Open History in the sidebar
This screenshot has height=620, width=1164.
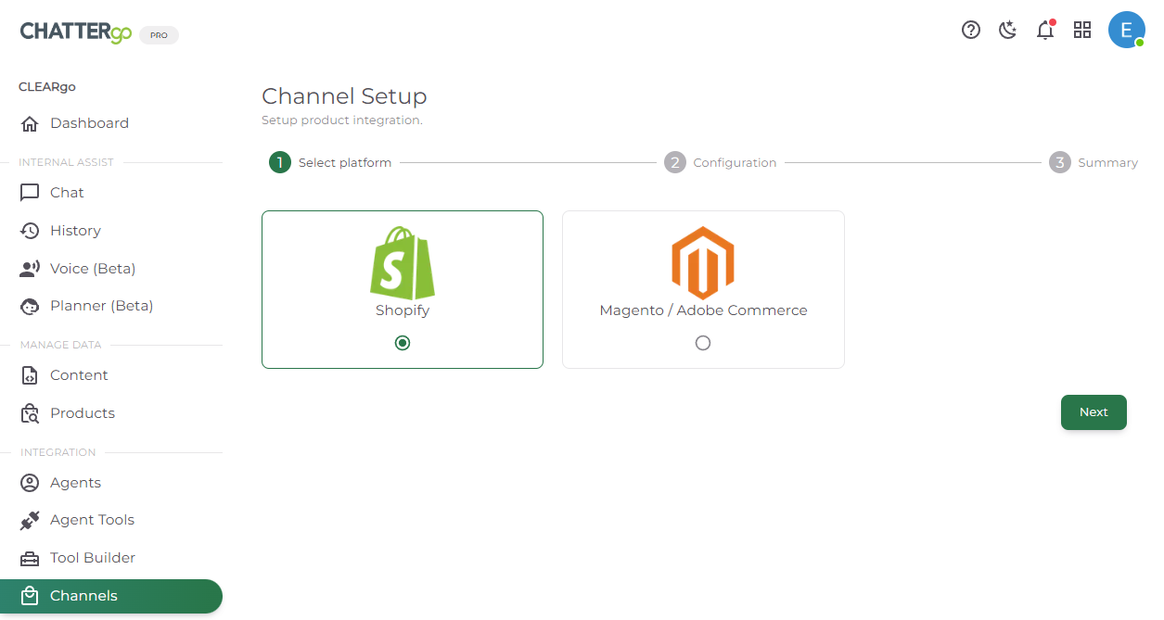[x=75, y=231]
